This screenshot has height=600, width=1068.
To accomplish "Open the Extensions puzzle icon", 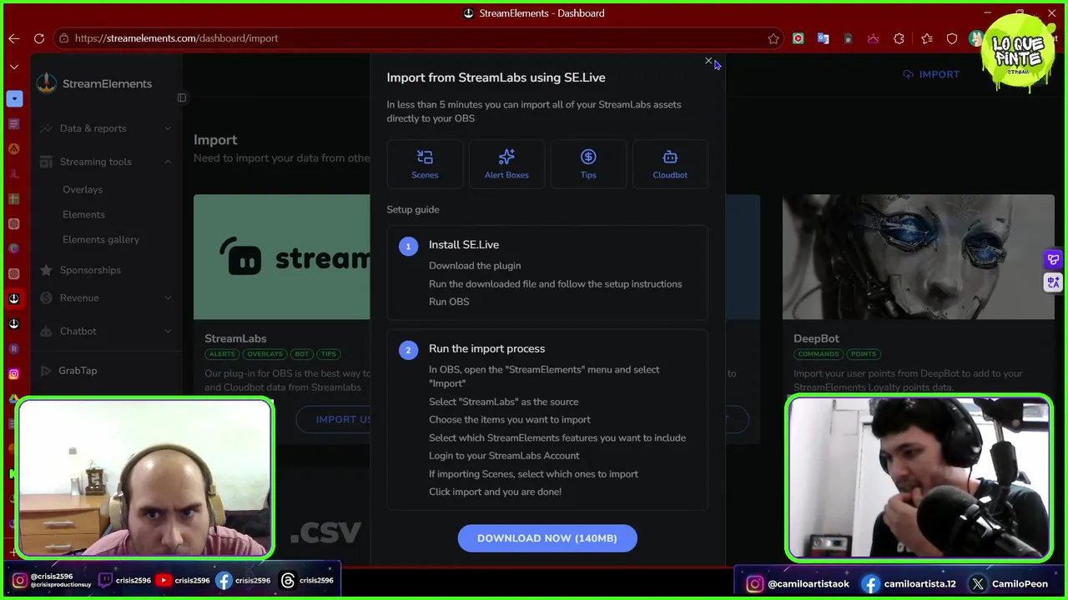I will click(x=899, y=38).
